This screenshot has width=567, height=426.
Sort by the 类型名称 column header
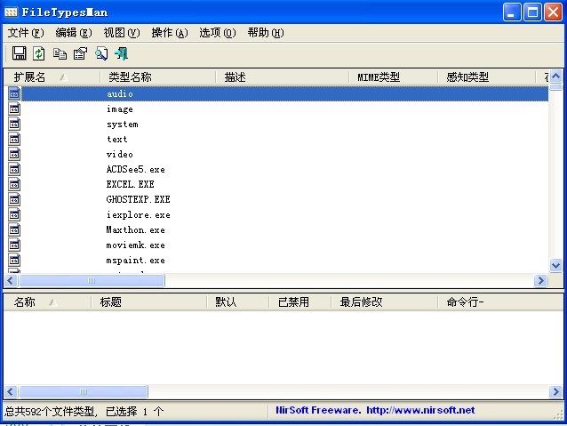tap(130, 77)
